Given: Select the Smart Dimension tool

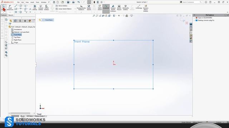Looking at the screenshot, I should 10,7.
